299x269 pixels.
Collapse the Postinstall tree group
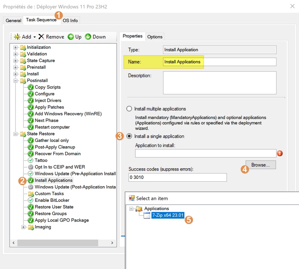(x=16, y=81)
